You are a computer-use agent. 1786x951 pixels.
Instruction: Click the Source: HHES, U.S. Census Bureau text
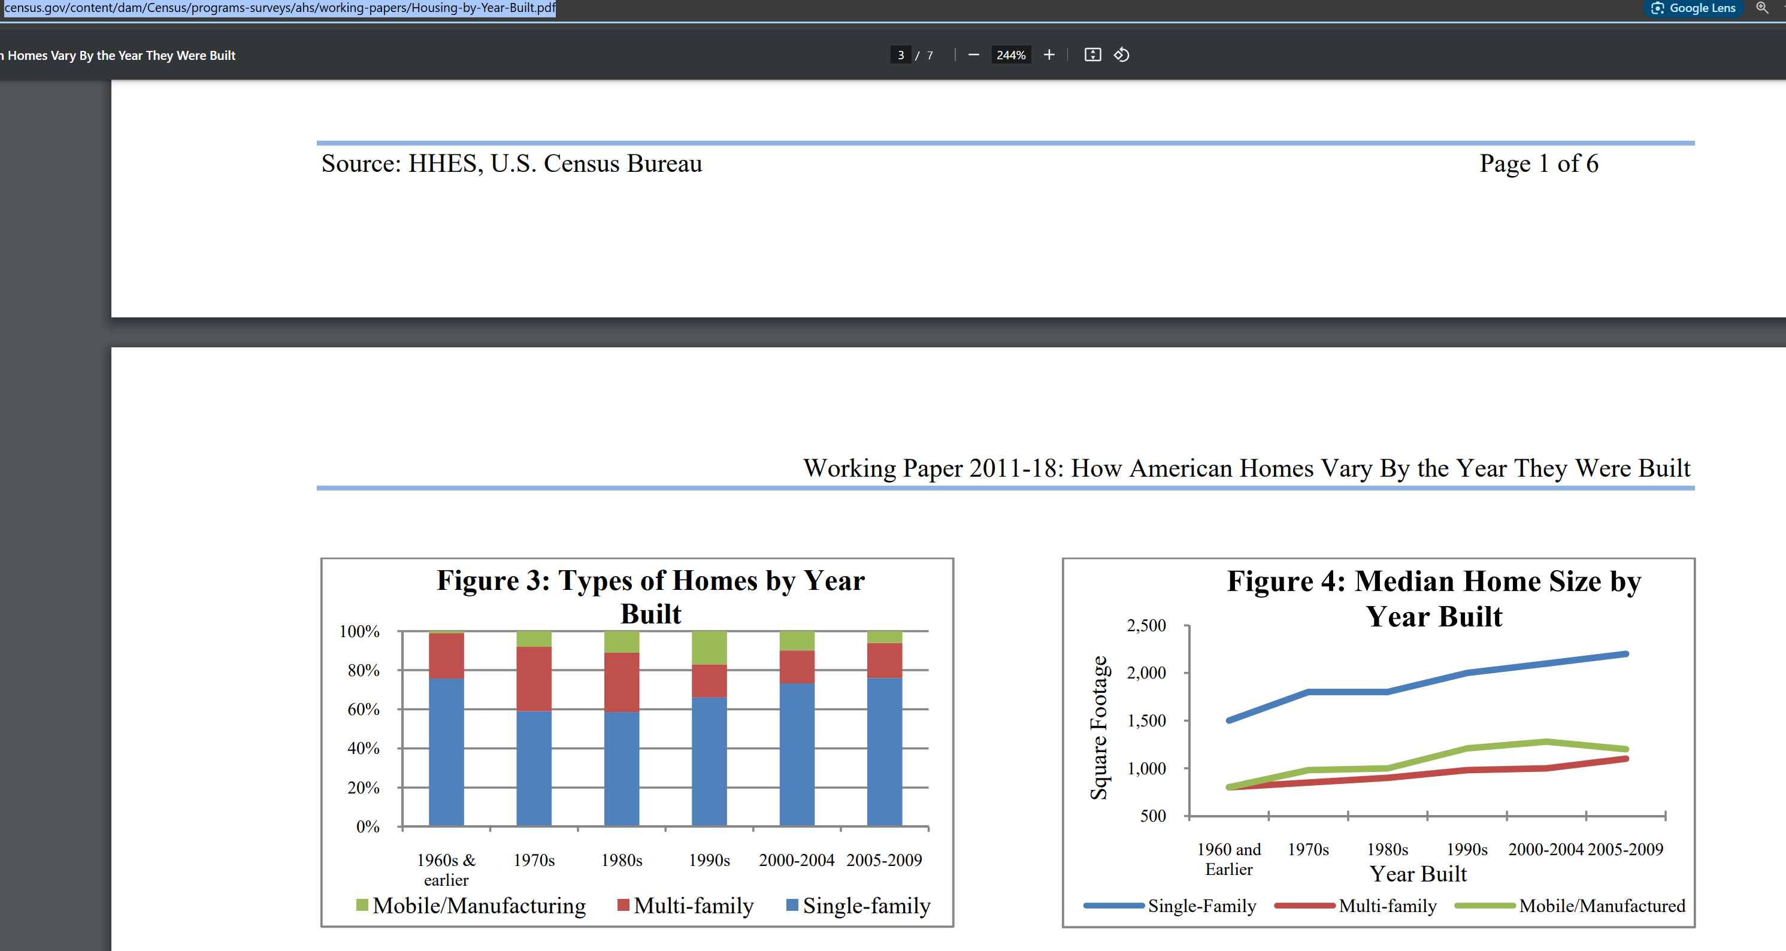click(x=511, y=163)
